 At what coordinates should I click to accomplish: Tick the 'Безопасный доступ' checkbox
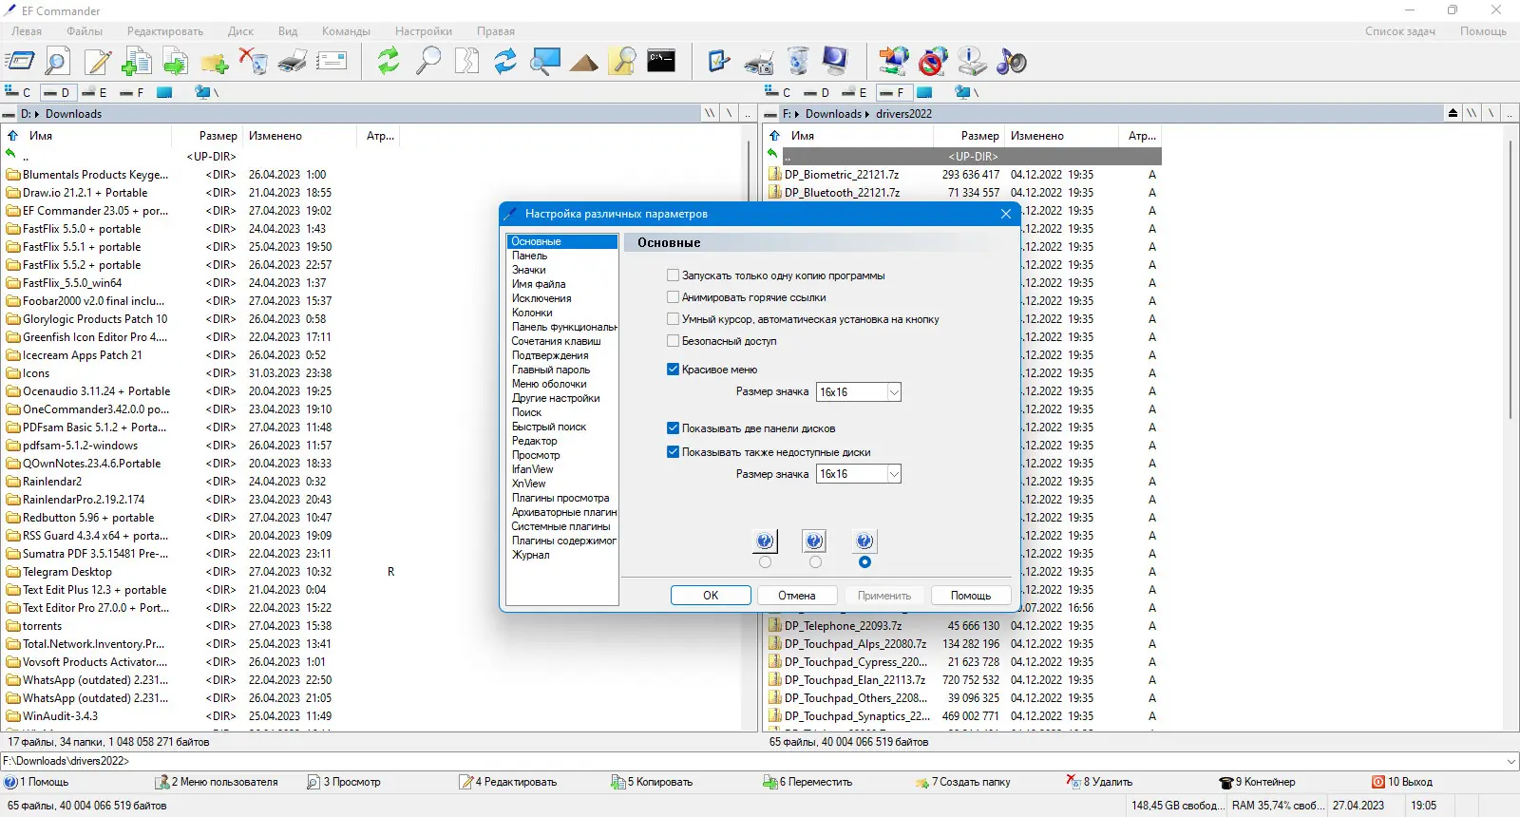[x=674, y=341]
